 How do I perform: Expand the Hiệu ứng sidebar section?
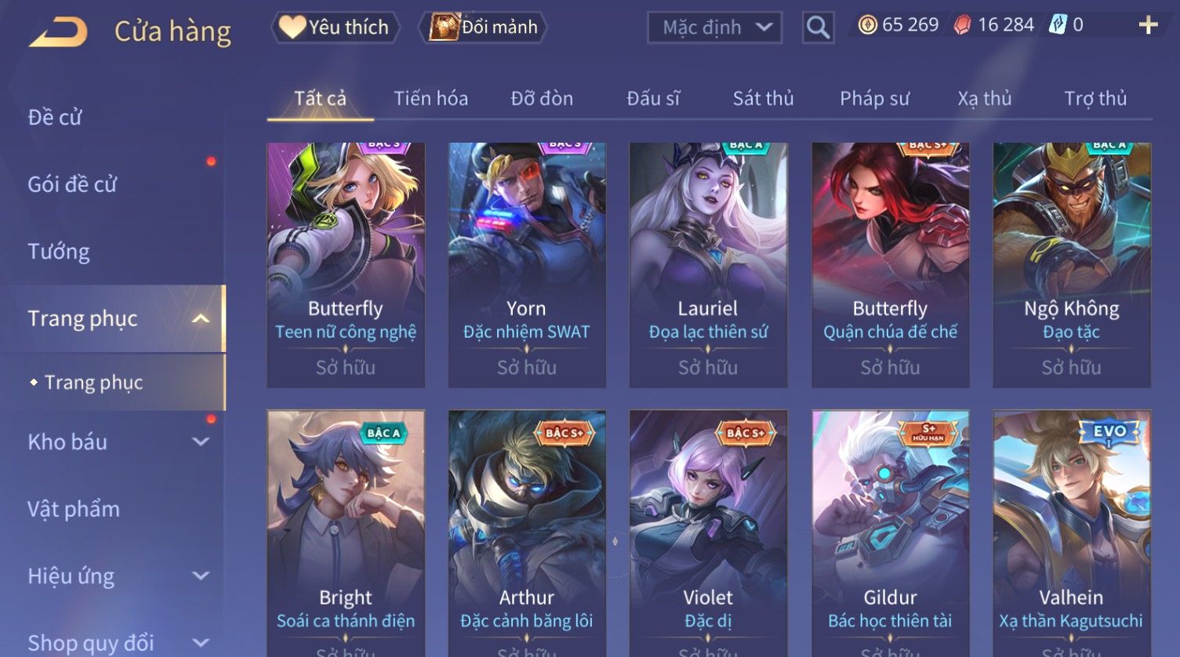coord(201,576)
